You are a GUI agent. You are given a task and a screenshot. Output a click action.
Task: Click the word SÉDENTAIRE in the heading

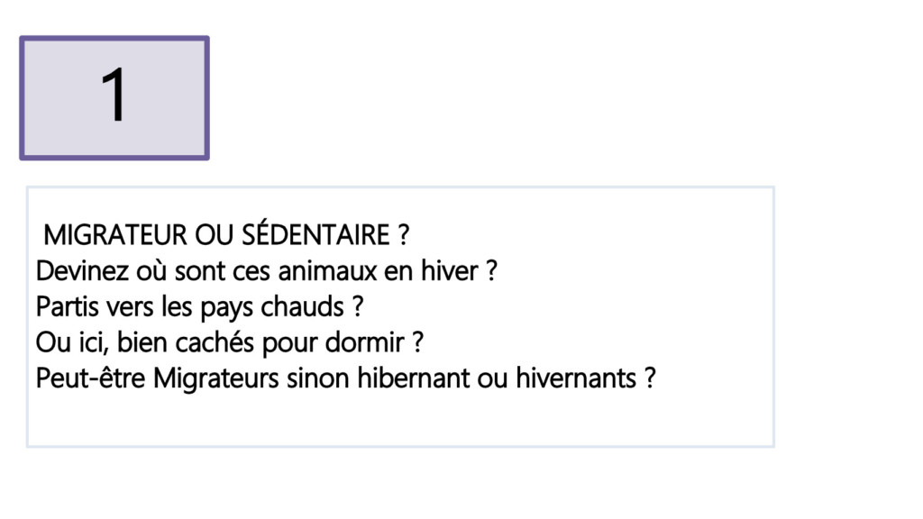[x=316, y=234]
